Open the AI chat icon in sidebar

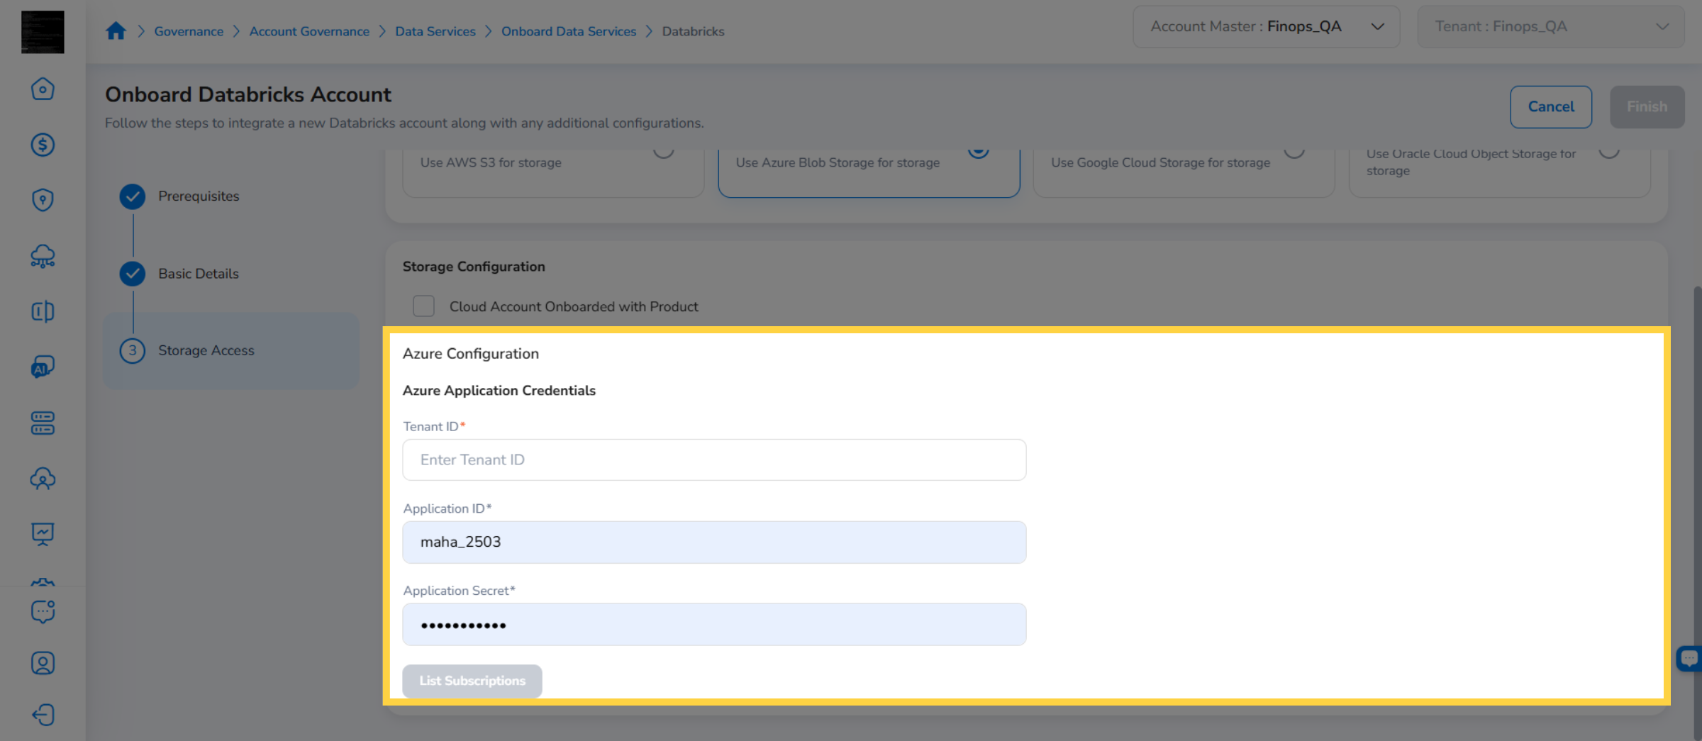pos(43,367)
